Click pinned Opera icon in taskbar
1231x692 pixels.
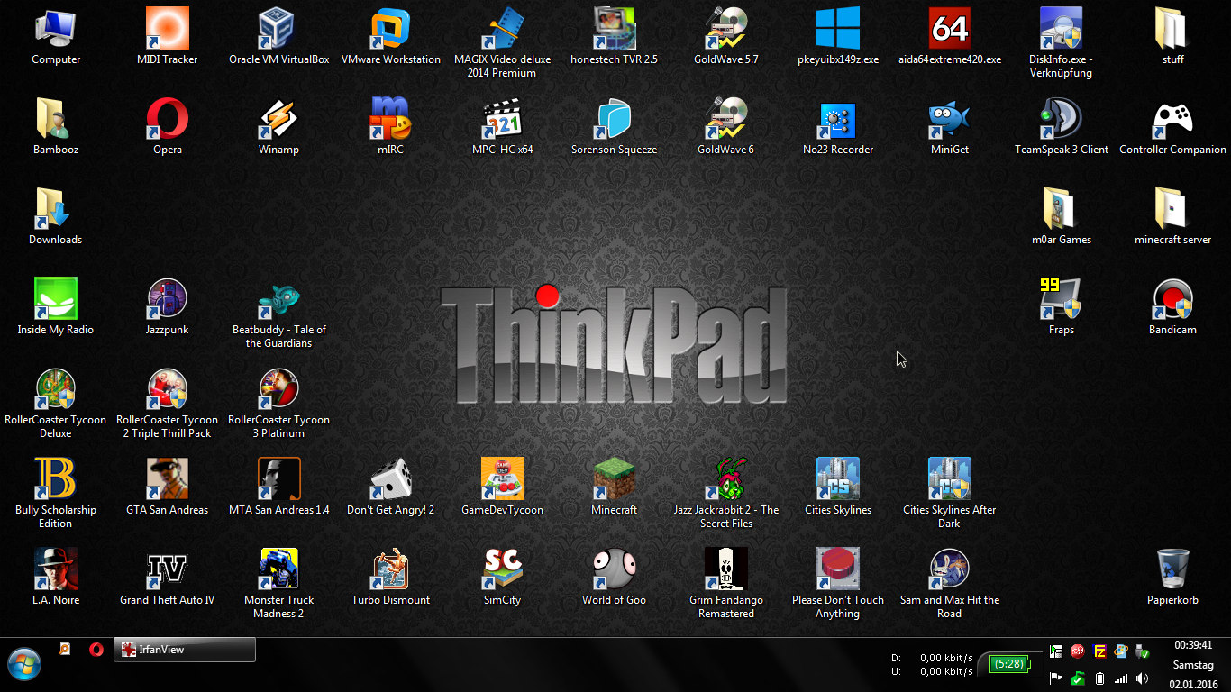96,650
